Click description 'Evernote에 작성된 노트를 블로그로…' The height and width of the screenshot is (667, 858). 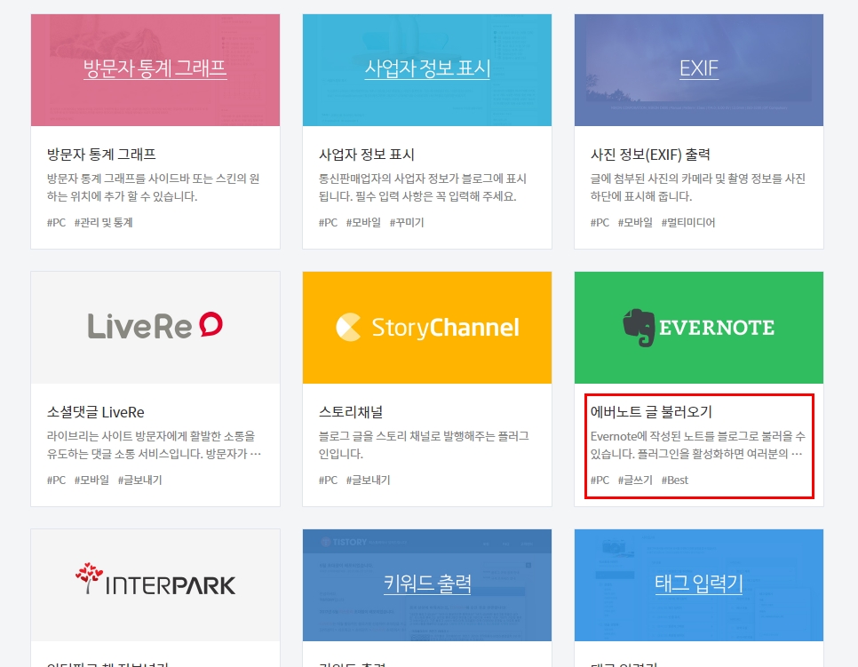point(697,445)
